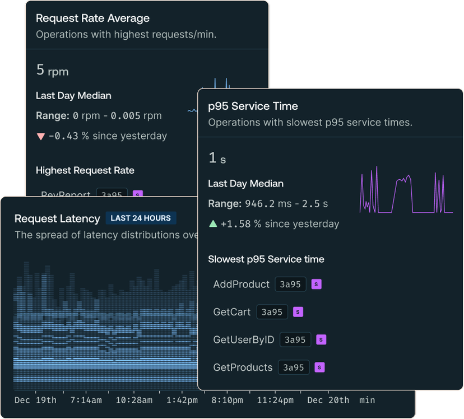Click the 3a95 tag next to GetCart
The width and height of the screenshot is (464, 419).
[x=272, y=312]
